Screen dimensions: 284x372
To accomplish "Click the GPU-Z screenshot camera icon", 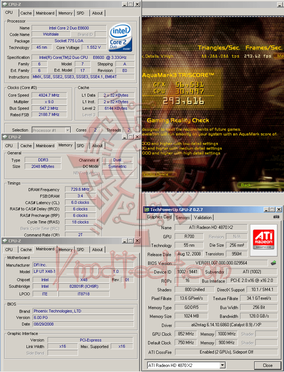I will point(276,217).
